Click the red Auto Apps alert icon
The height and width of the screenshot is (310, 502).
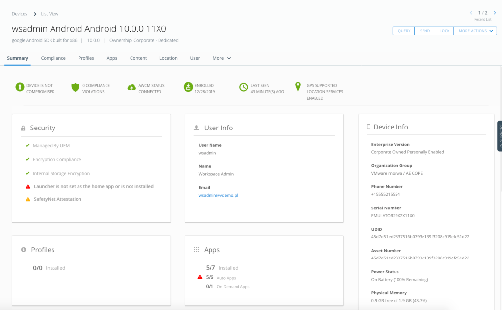[200, 277]
